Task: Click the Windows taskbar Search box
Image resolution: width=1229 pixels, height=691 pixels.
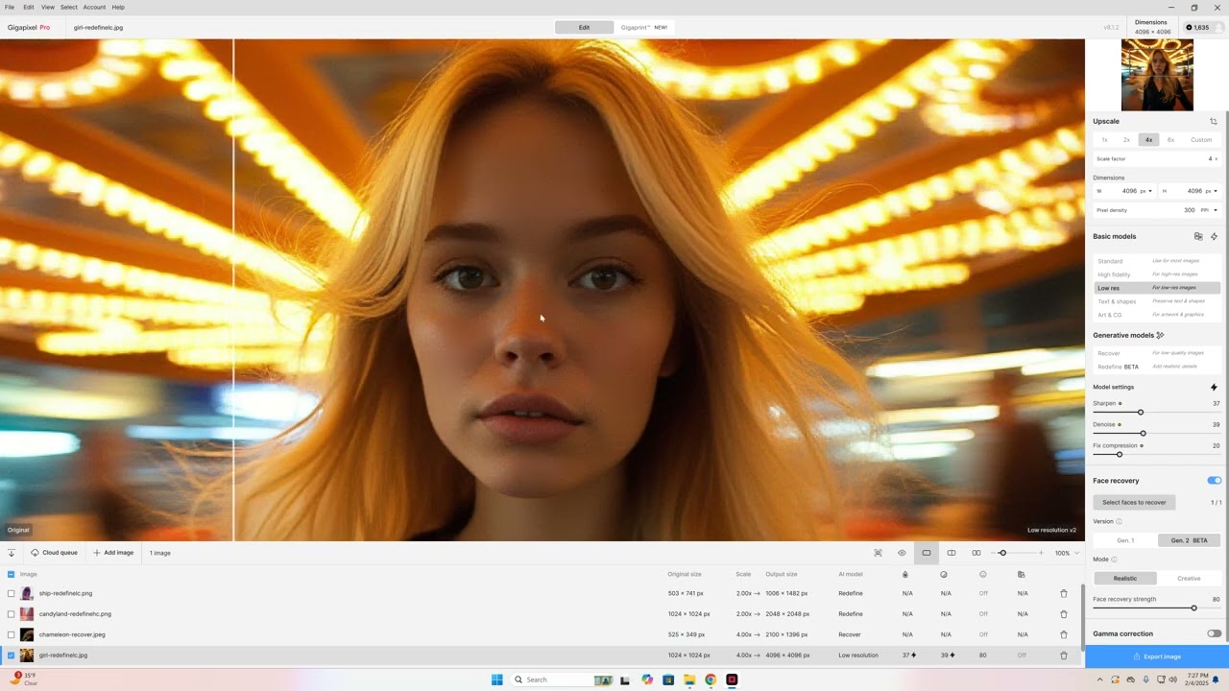Action: click(563, 679)
